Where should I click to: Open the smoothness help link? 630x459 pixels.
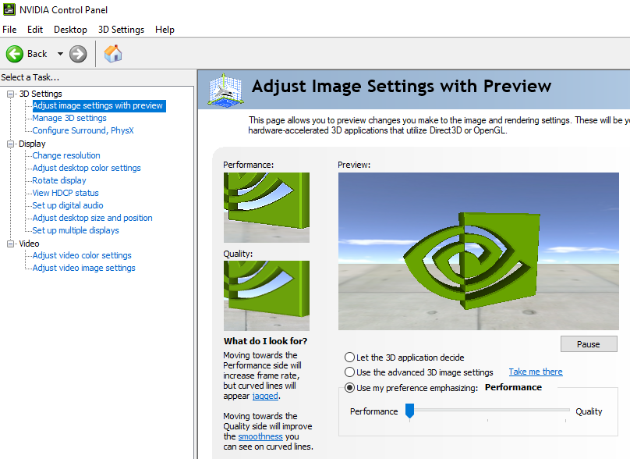[260, 436]
